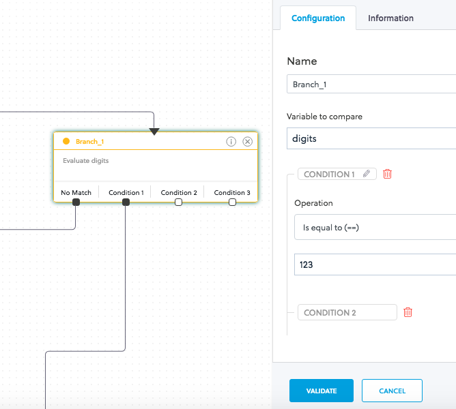Open the Operation 'Is equal to' dropdown
This screenshot has width=456, height=409.
(x=375, y=228)
